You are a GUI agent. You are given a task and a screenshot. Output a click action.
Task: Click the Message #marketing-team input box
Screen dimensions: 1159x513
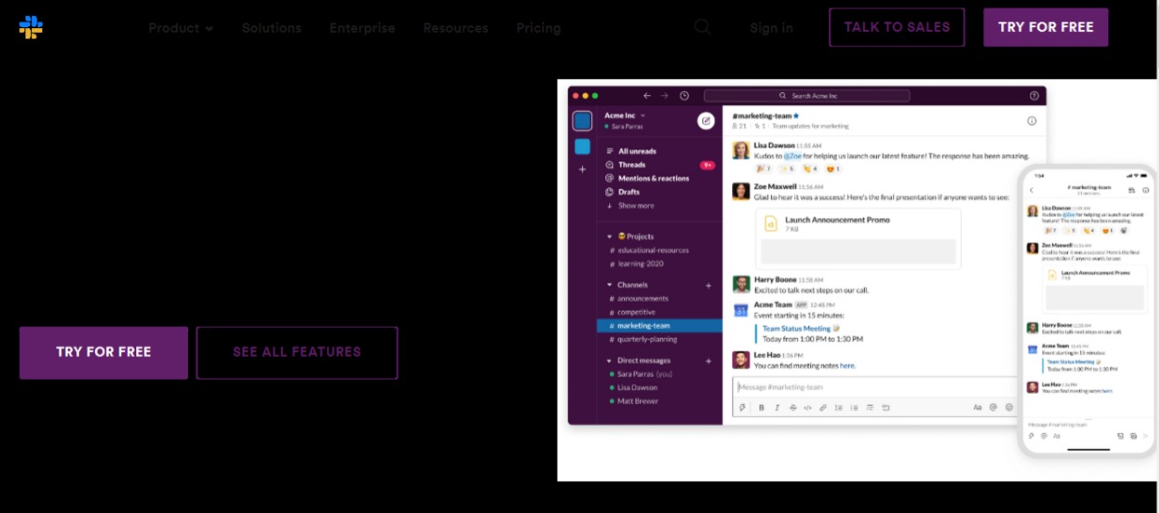[876, 387]
